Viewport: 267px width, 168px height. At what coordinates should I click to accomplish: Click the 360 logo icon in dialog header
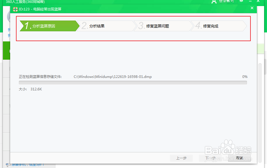click(x=16, y=9)
